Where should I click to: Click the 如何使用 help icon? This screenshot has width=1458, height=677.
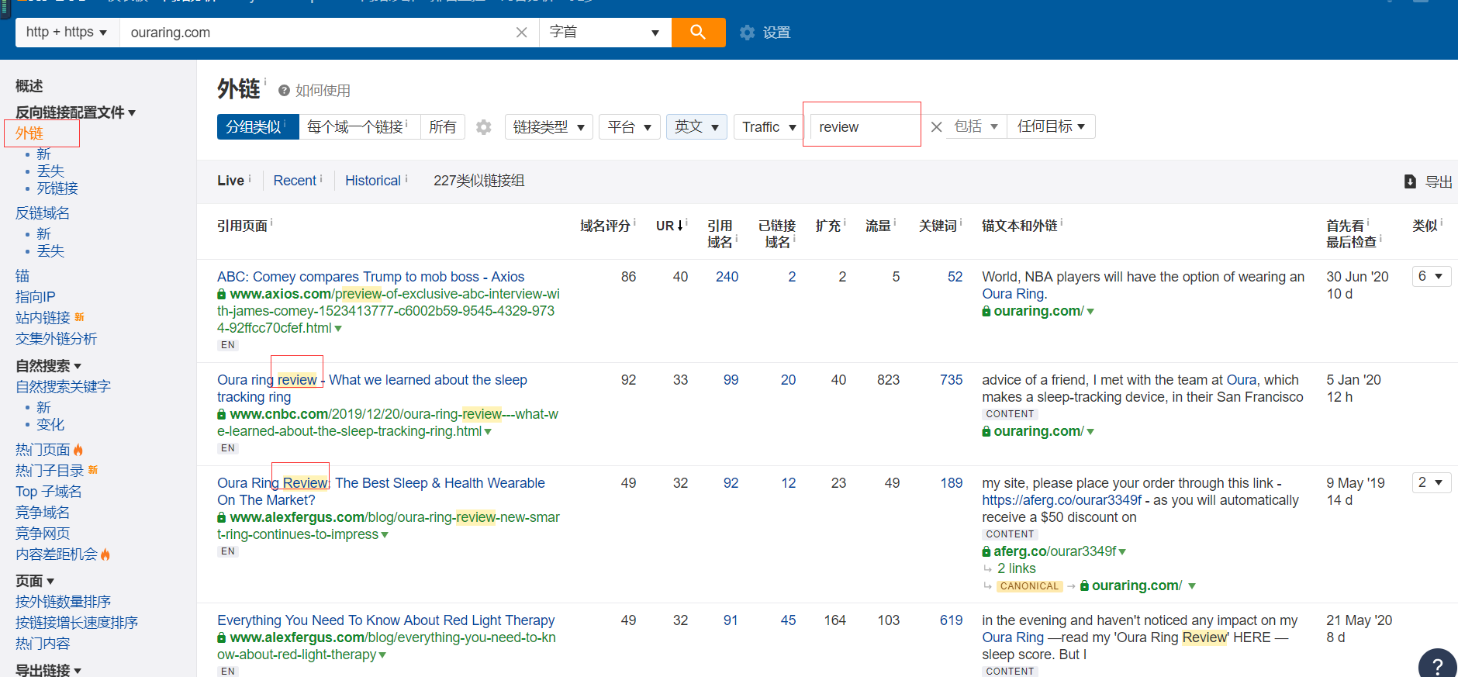(284, 91)
